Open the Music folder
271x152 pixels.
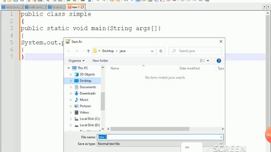84,100
